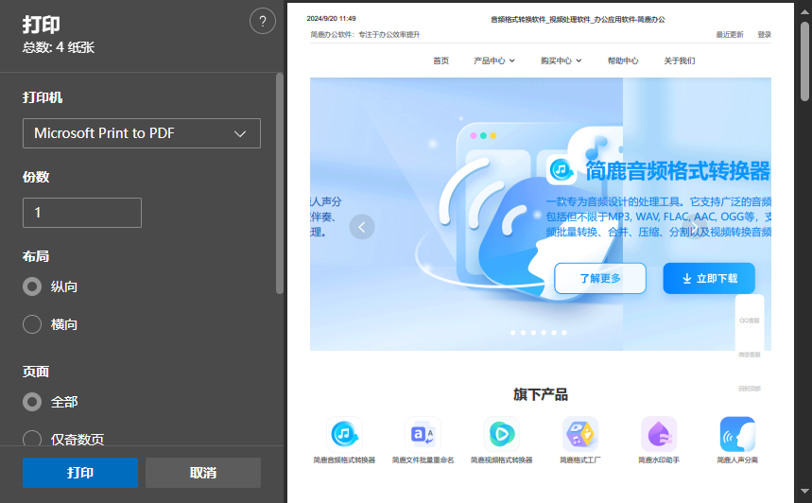This screenshot has width=812, height=503.
Task: Select 纵向 portrait layout
Action: tap(32, 286)
